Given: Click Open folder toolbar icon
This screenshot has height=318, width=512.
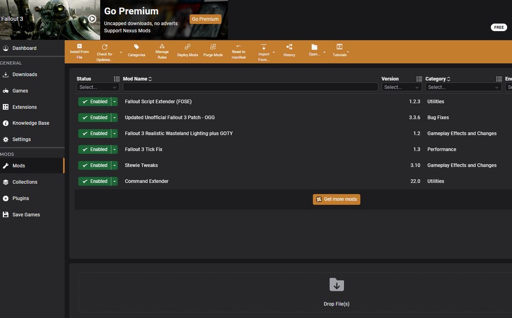Looking at the screenshot, I should pyautogui.click(x=315, y=47).
